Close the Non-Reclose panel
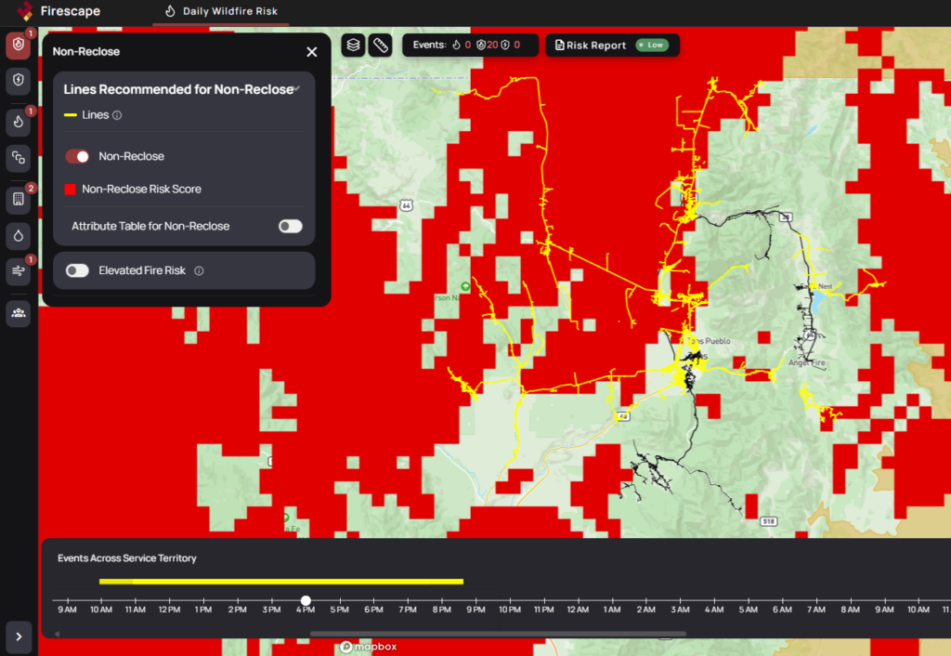Image resolution: width=951 pixels, height=656 pixels. pyautogui.click(x=312, y=52)
